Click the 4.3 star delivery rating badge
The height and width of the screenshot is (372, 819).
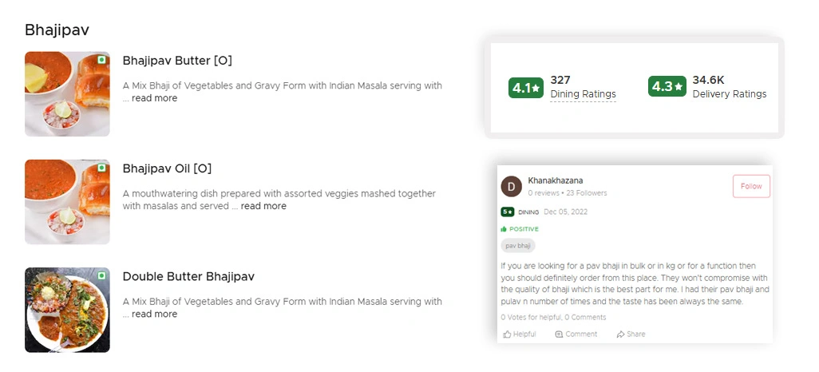point(667,87)
